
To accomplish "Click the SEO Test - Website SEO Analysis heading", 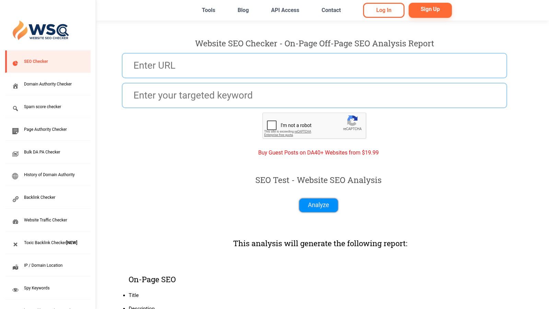I will pyautogui.click(x=318, y=180).
